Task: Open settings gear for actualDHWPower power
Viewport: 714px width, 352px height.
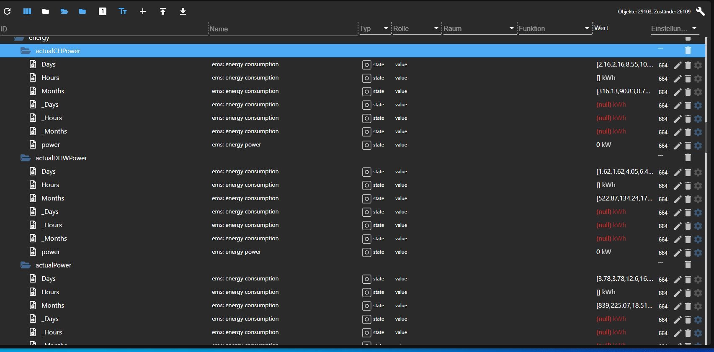Action: tap(698, 253)
